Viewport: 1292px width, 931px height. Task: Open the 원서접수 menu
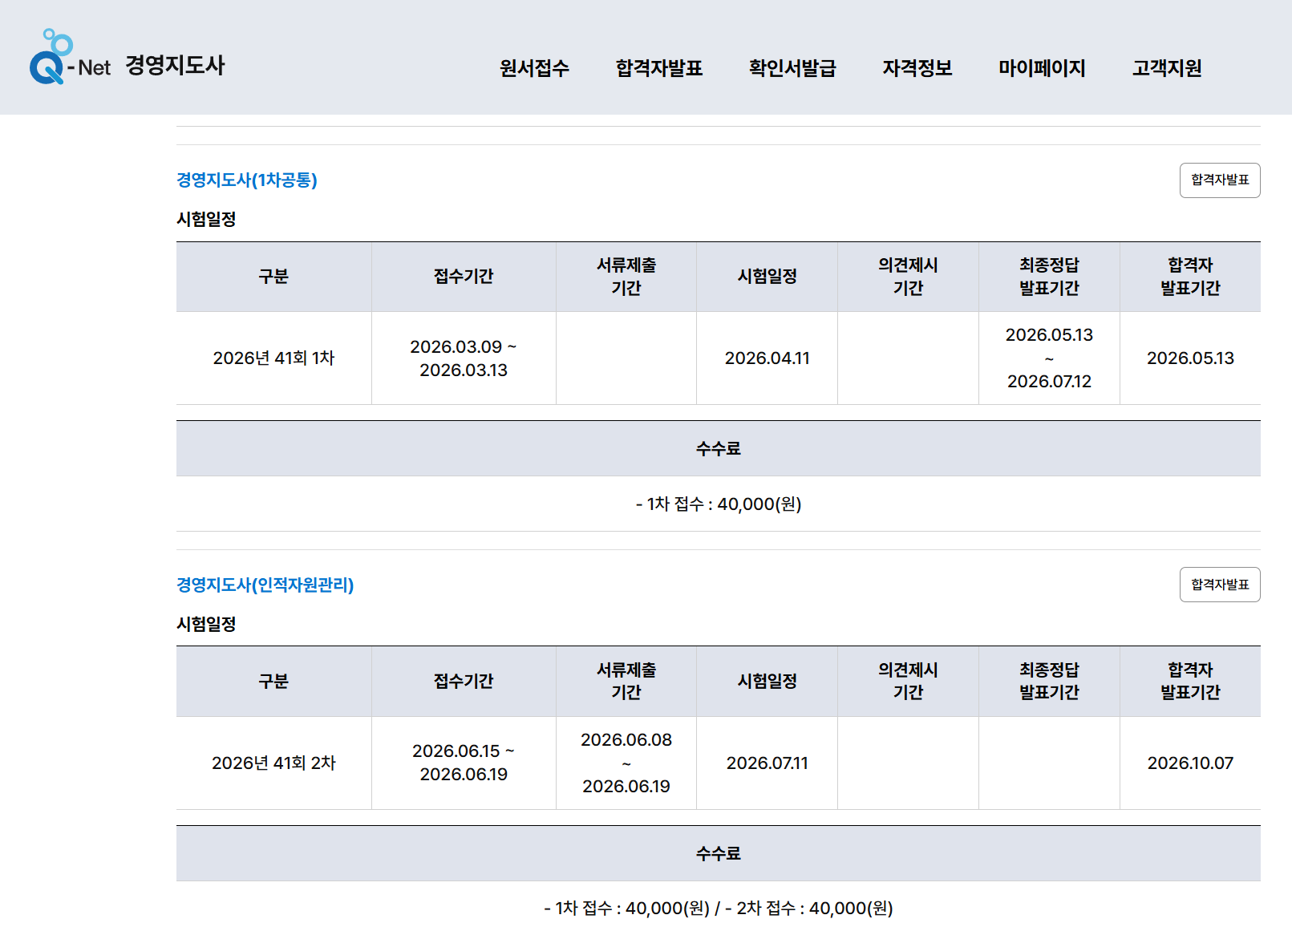(x=533, y=68)
